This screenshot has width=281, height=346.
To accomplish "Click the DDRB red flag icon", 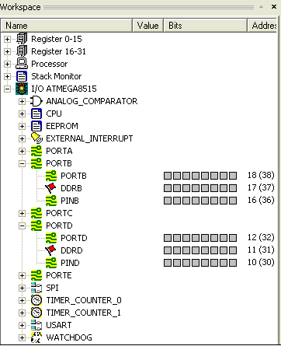I will (50, 188).
